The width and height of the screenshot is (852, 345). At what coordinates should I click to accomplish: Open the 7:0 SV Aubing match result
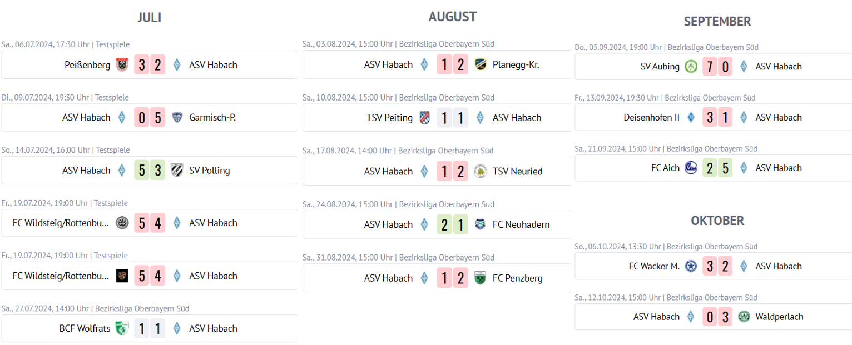tap(717, 67)
